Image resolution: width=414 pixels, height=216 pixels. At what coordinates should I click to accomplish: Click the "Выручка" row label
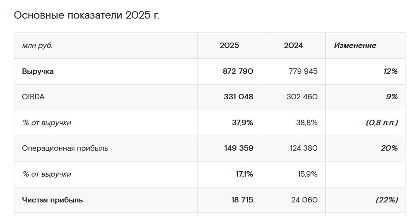38,71
